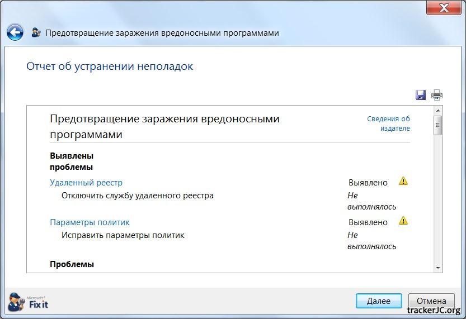Open the Сведения об издателе link
The width and height of the screenshot is (466, 319).
coord(388,123)
